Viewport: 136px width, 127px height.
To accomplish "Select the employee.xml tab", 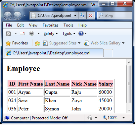I will click(x=54, y=53).
